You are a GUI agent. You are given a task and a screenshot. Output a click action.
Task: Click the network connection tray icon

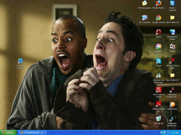pyautogui.click(x=164, y=132)
